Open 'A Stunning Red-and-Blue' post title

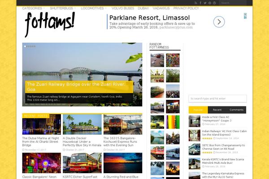tap(121, 177)
